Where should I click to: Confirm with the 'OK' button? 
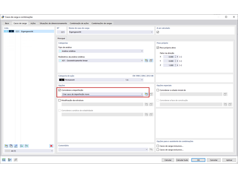(x=198, y=160)
